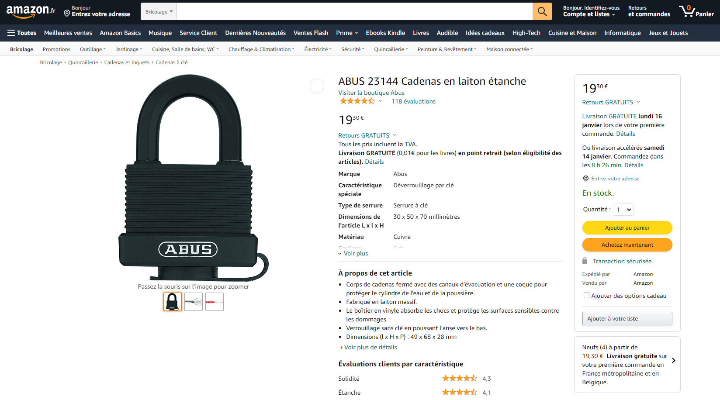The height and width of the screenshot is (400, 720).
Task: Click in the search input field
Action: [x=354, y=12]
